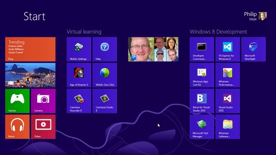Select the Virtual learning group title
Viewport: 276px width, 155px height.
[84, 32]
